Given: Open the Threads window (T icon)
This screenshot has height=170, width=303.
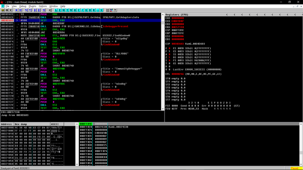Looking at the screenshot, I should click(x=67, y=10).
